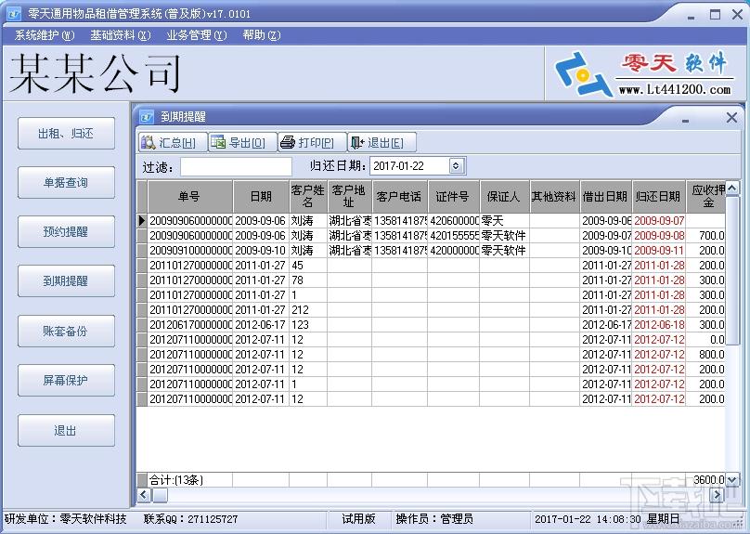This screenshot has height=534, width=750.
Task: Click the app icon in main title bar
Action: pos(10,14)
